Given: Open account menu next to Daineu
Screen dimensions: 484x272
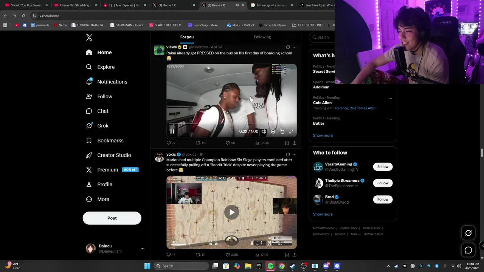Looking at the screenshot, I should (x=143, y=249).
